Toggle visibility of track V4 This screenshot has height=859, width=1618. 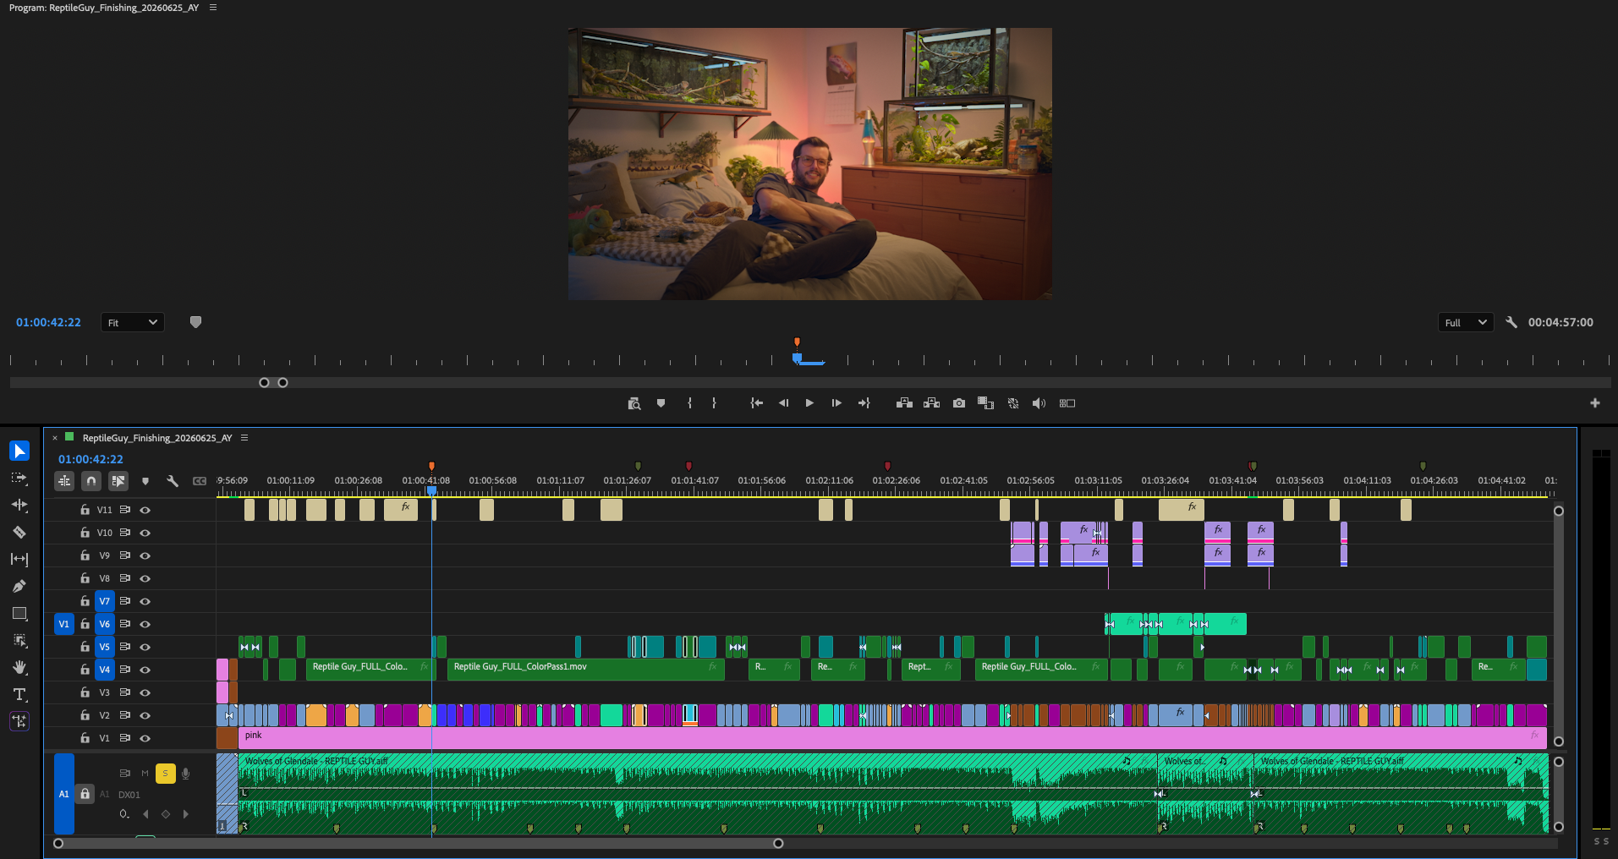coord(145,670)
